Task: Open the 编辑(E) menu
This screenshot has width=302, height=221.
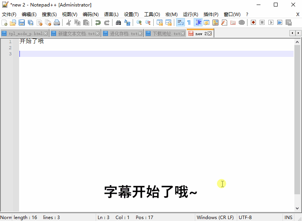Action: click(x=29, y=15)
